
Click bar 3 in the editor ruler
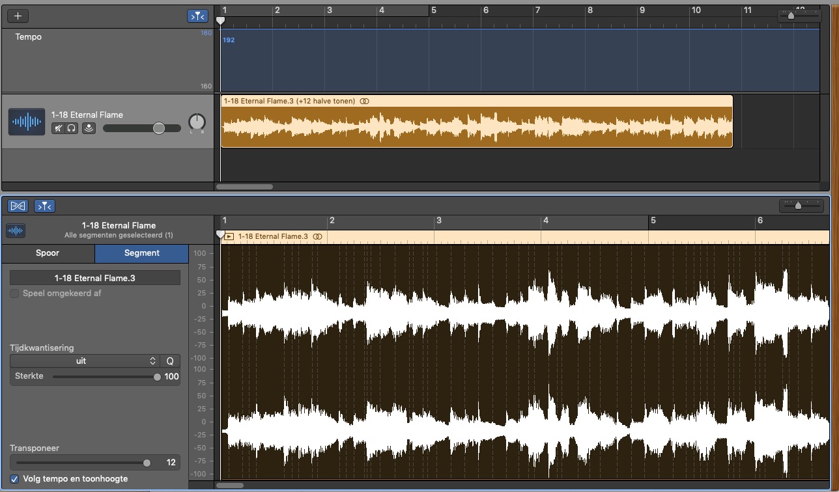pos(439,221)
